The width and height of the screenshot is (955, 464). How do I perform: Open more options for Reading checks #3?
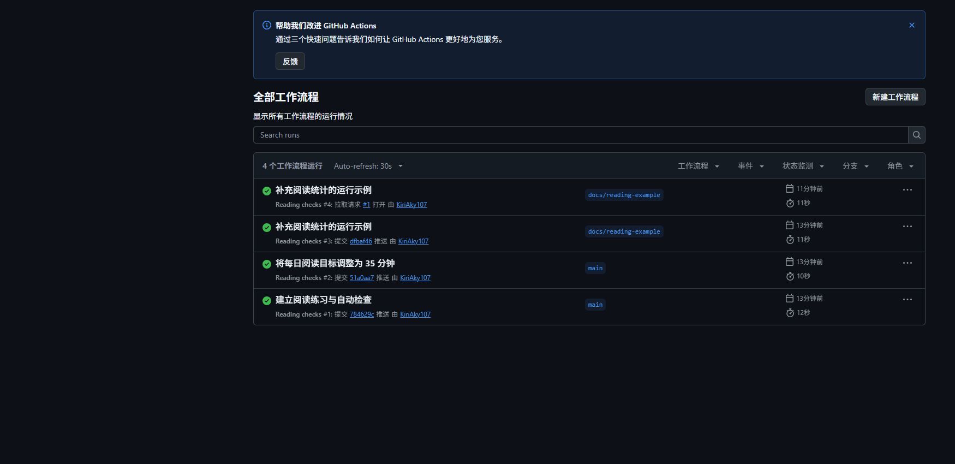[908, 227]
